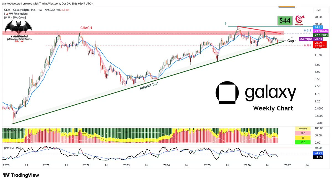The image size is (332, 182).
Task: Click the green 43.5 legend swatch
Action: [x=302, y=142]
